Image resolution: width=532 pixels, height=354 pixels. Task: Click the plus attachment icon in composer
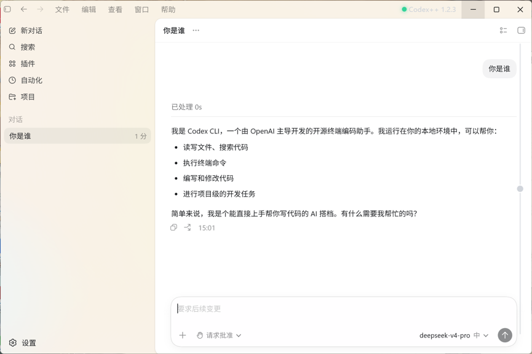[x=183, y=336]
